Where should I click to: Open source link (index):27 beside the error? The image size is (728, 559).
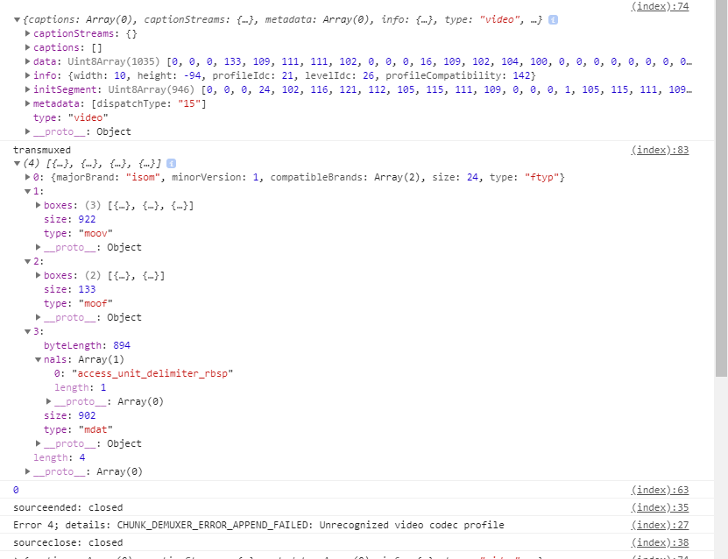[661, 524]
